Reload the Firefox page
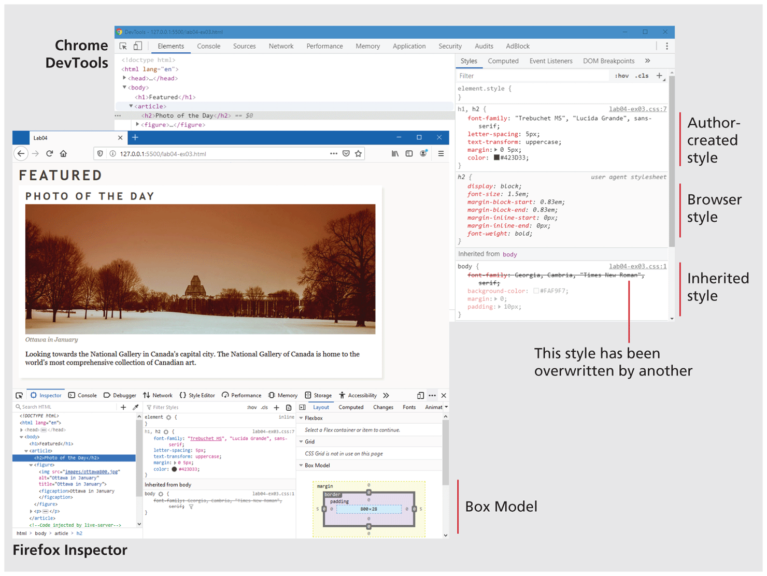 pos(50,154)
